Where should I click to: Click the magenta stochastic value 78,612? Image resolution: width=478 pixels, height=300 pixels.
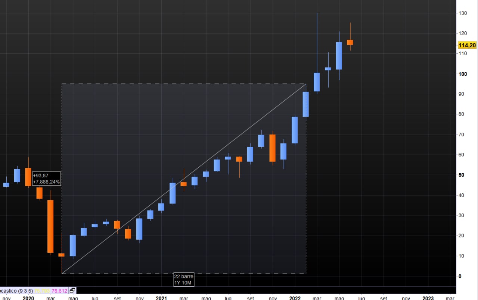coord(59,290)
